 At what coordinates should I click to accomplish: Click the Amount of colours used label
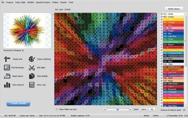(x=171, y=110)
